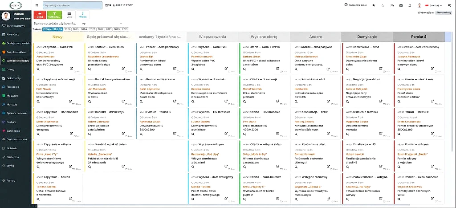Image resolution: width=456 pixels, height=208 pixels.
Task: Click the red Dodaj button
Action: pyautogui.click(x=40, y=15)
